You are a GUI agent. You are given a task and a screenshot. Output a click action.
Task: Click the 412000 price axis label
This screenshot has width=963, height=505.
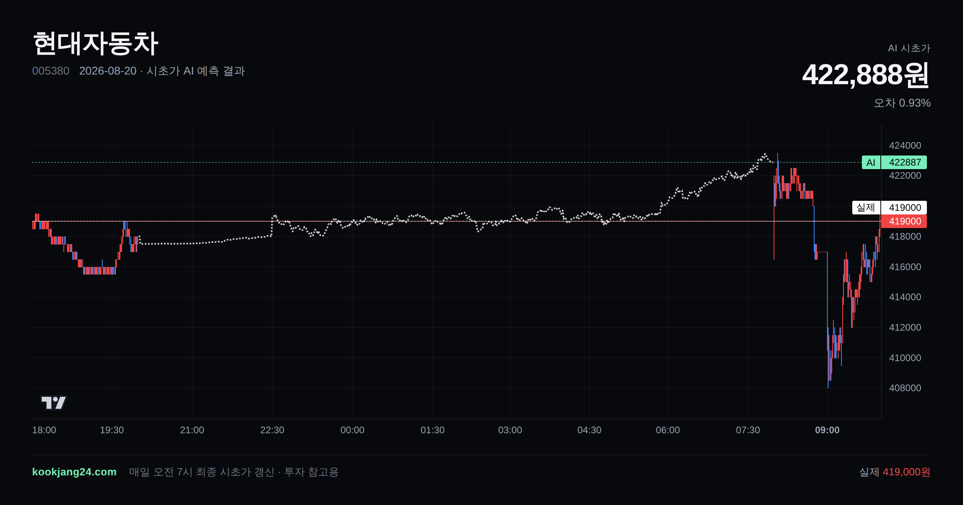pos(905,327)
